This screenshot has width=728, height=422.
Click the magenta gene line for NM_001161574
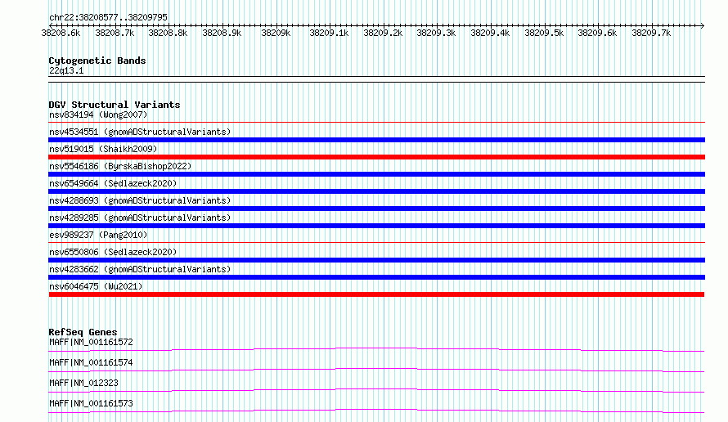(376, 370)
